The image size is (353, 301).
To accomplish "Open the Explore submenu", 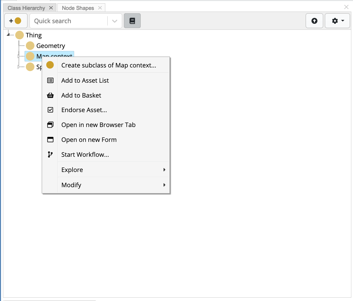I will [x=99, y=169].
